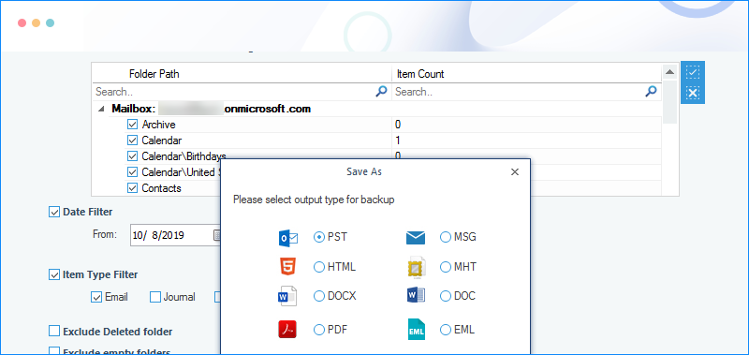Click the deselect-all X icon beside folder list
The height and width of the screenshot is (355, 749).
tap(693, 93)
